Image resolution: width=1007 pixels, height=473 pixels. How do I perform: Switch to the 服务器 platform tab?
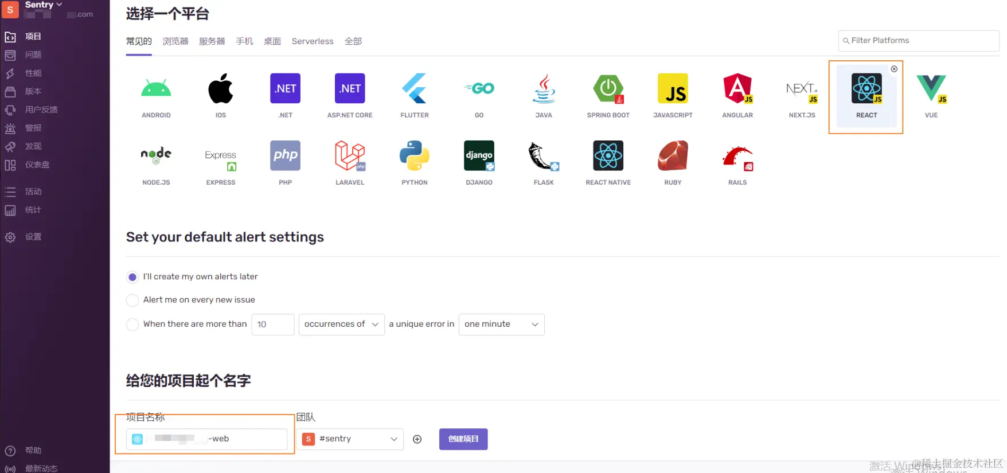[212, 41]
